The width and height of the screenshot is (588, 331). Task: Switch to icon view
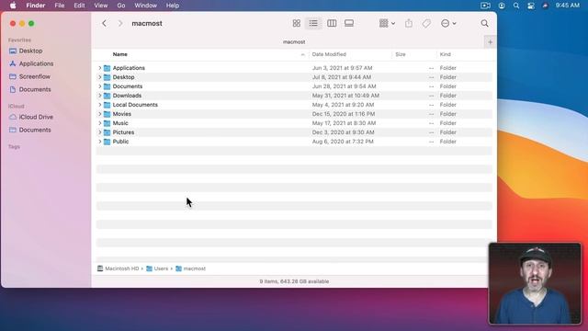point(296,23)
